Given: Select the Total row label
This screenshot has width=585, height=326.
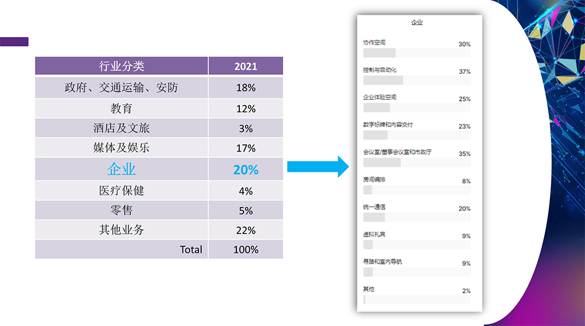Looking at the screenshot, I should [x=191, y=249].
